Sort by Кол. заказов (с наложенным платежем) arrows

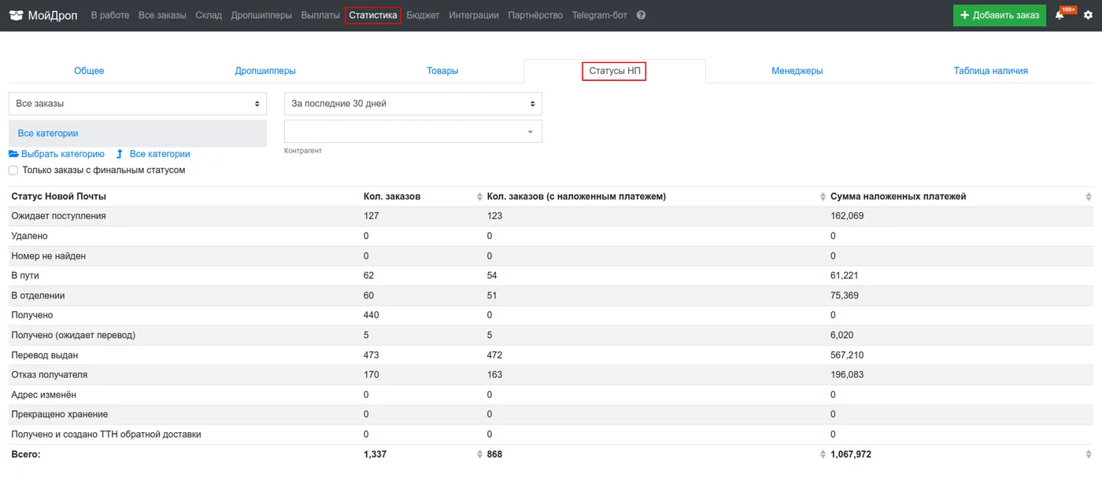[823, 196]
